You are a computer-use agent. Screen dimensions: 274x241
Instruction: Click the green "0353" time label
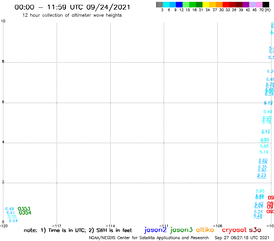coord(24,209)
